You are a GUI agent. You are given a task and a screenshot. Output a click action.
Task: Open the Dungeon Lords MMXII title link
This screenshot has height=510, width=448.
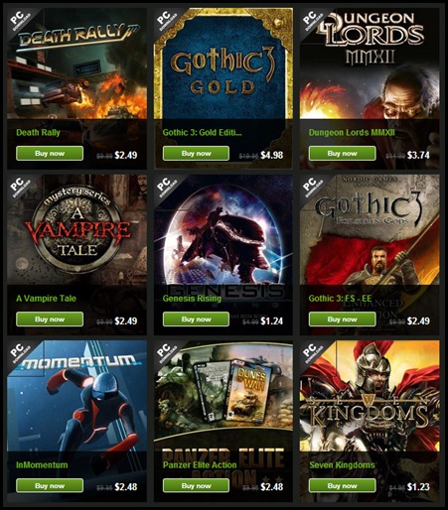click(x=352, y=133)
